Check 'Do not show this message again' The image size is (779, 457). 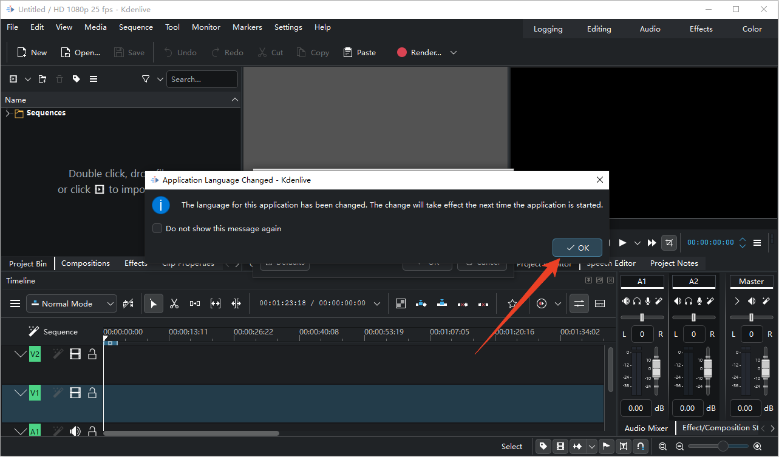(157, 229)
